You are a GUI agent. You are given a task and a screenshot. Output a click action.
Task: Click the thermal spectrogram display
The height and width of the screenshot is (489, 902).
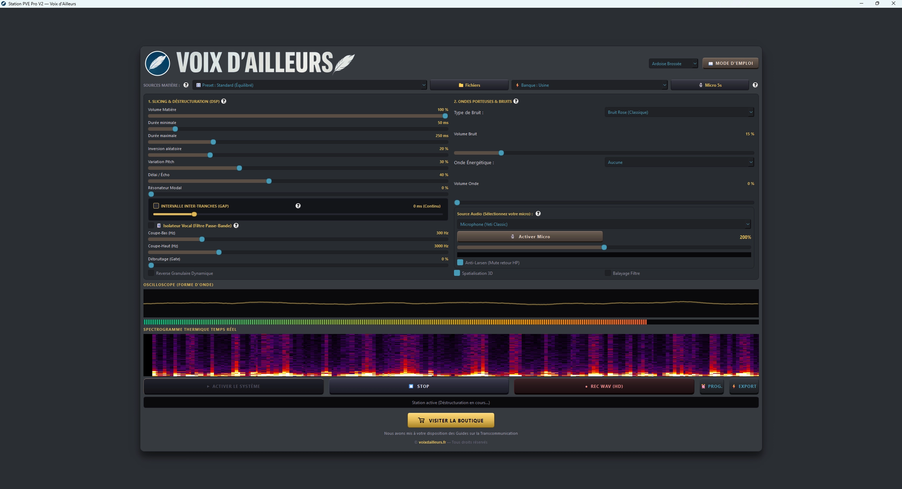(x=451, y=355)
